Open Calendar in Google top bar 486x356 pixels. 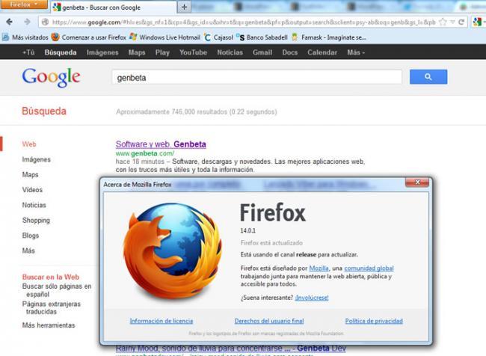click(322, 52)
